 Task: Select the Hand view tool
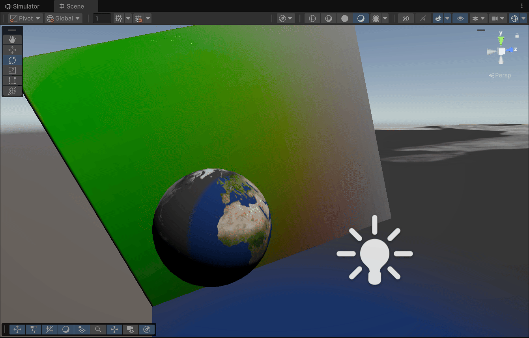12,39
